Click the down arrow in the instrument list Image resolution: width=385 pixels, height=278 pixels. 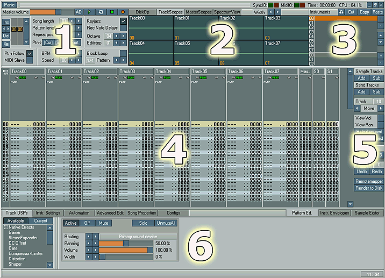(x=381, y=42)
